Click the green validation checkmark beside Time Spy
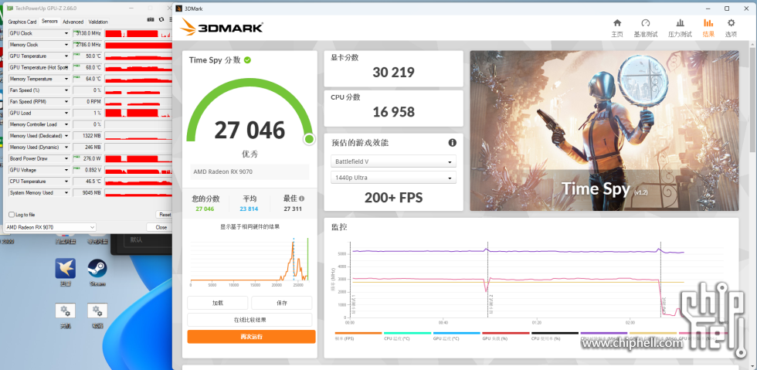This screenshot has height=370, width=757. [x=247, y=60]
